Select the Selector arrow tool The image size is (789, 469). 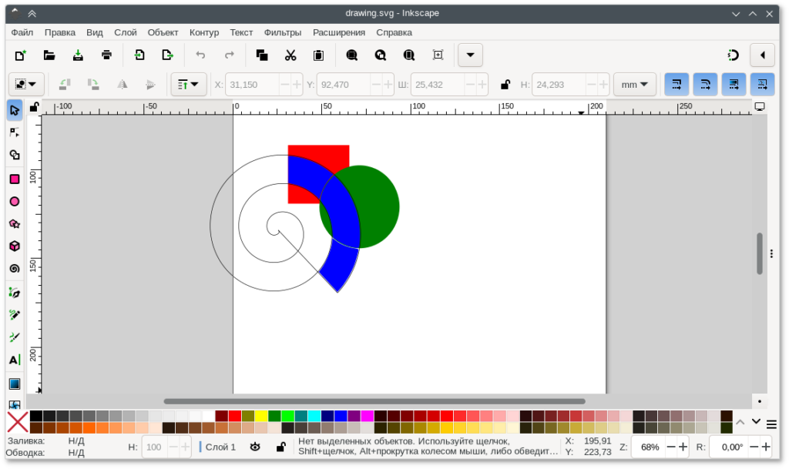click(x=15, y=110)
